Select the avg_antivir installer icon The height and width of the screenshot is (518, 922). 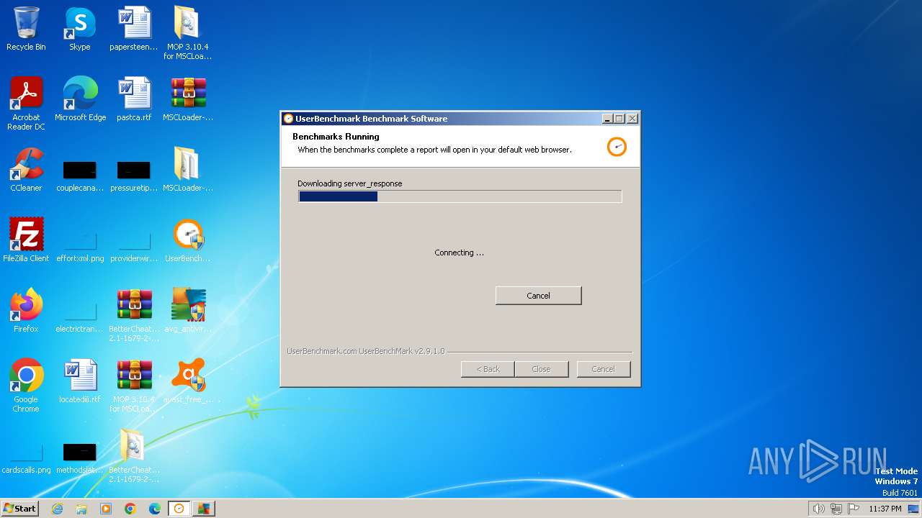point(187,311)
